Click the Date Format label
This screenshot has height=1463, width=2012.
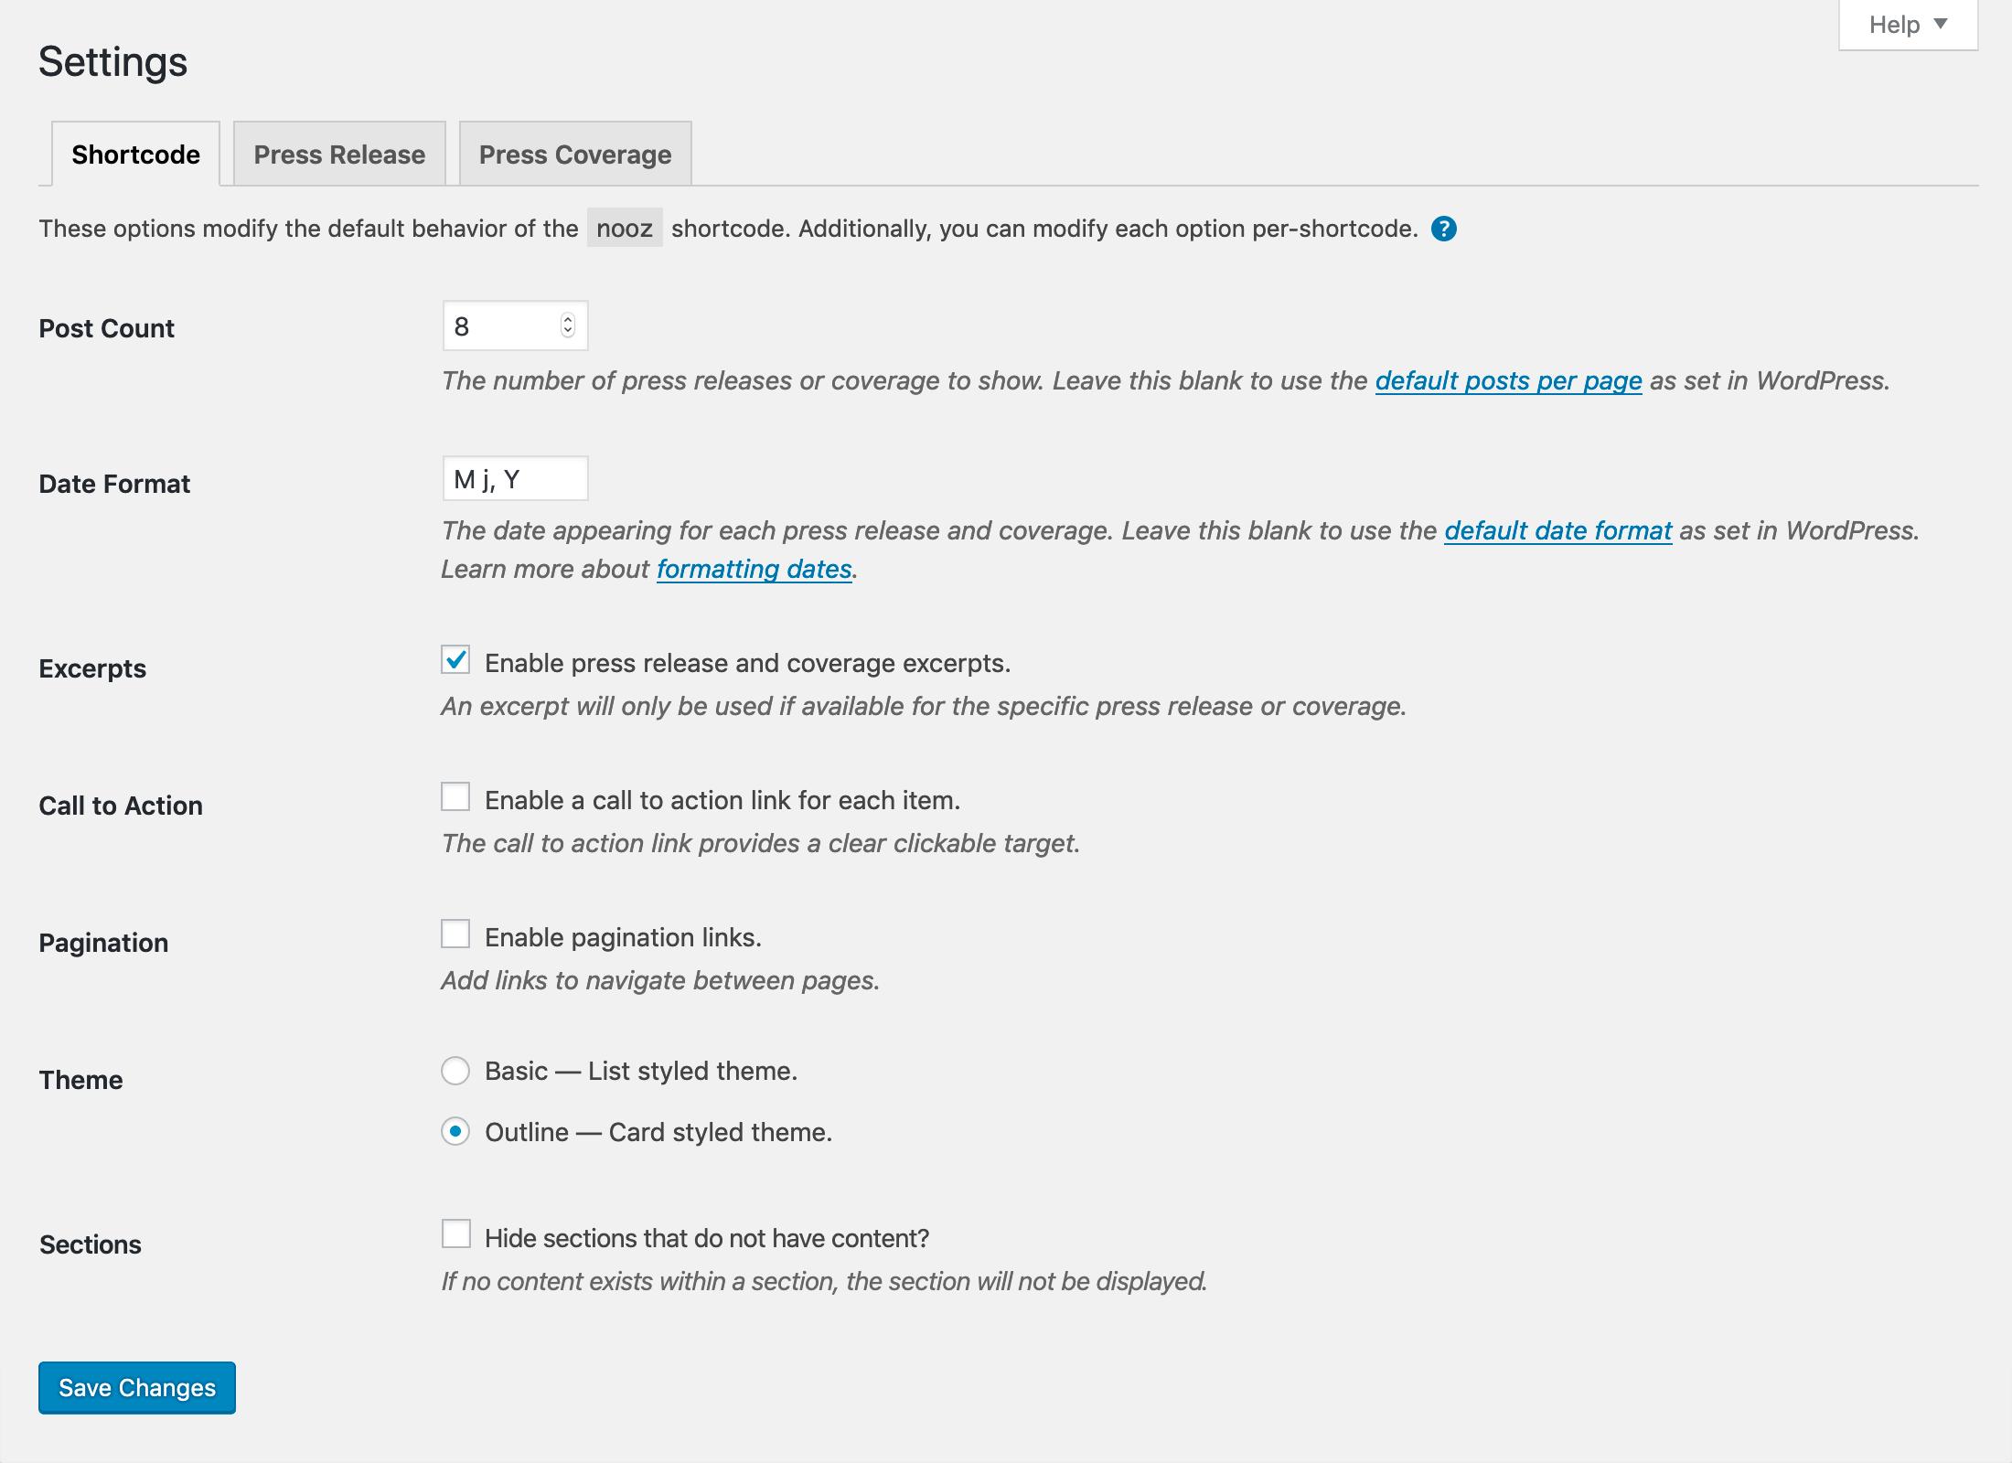point(114,484)
